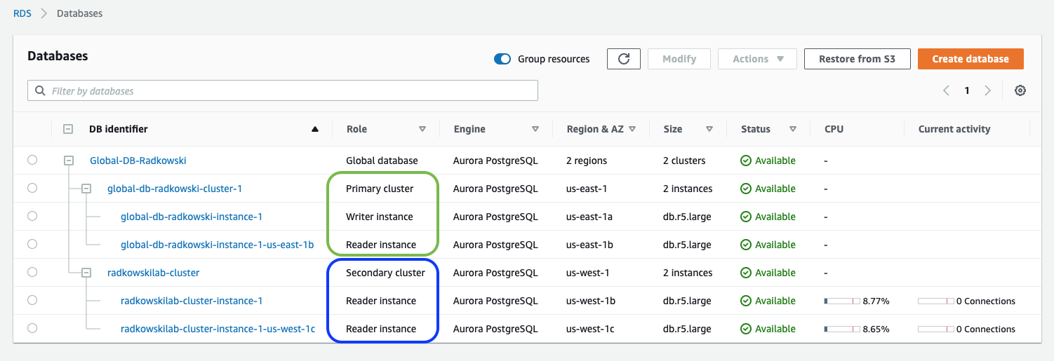Open the table preferences gear icon
Screen dimensions: 1054x361
[1020, 90]
